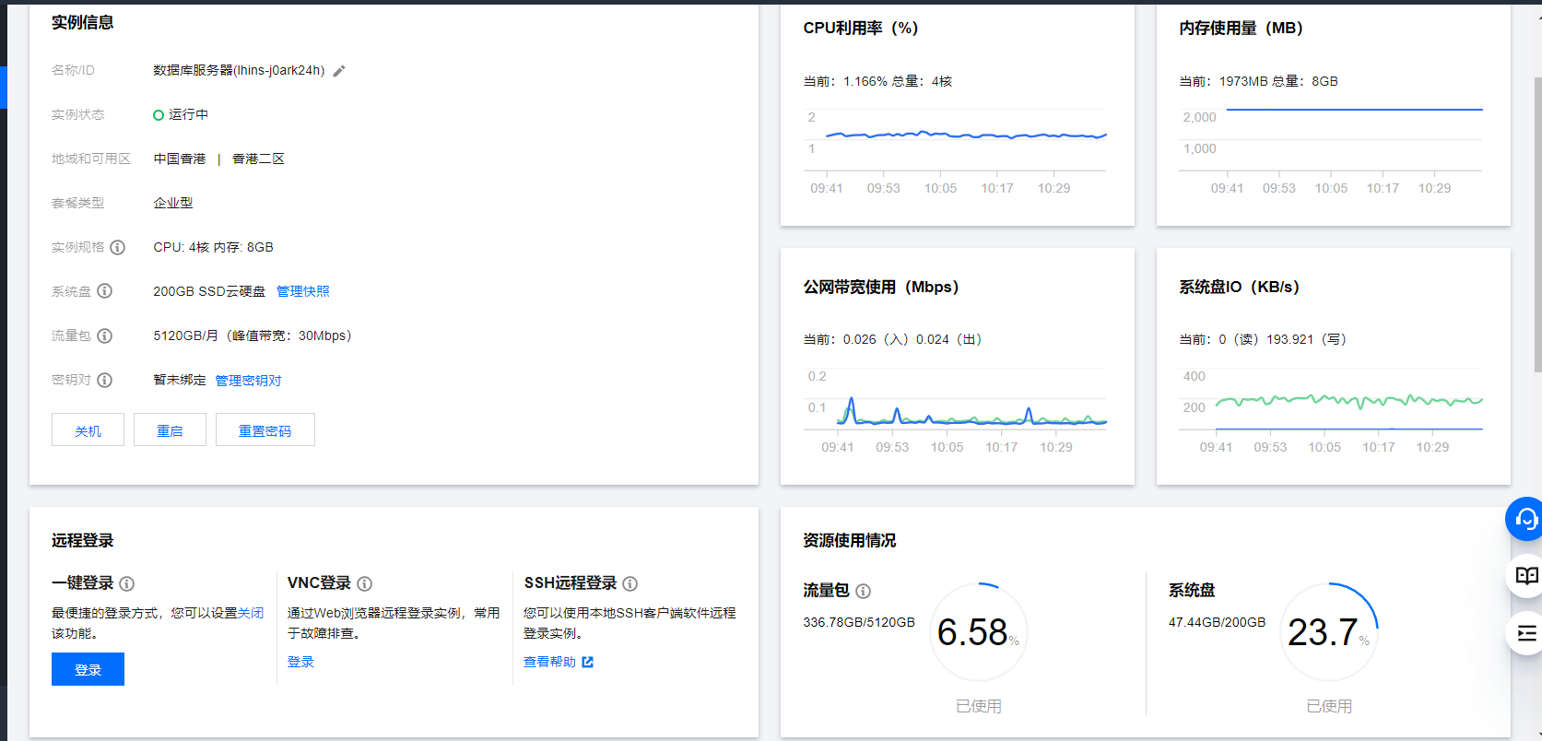This screenshot has height=741, width=1542.
Task: Click CPU current value 1.166% text
Action: pos(865,81)
